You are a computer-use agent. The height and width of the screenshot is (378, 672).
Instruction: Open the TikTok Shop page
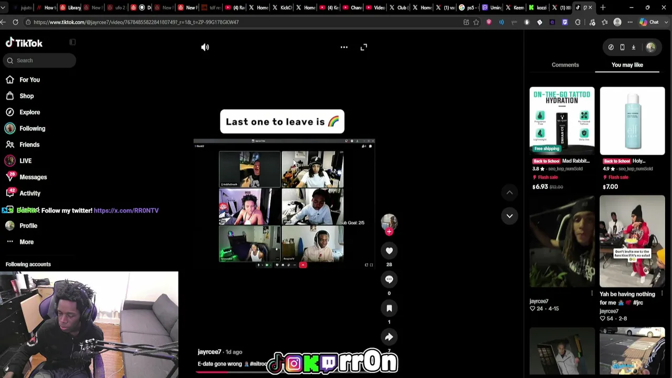pyautogui.click(x=26, y=96)
